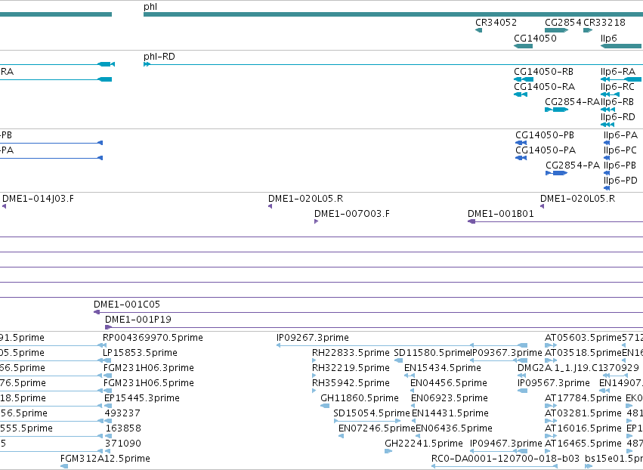
Task: Select transcript Ilp6-RA
Action: click(617, 71)
